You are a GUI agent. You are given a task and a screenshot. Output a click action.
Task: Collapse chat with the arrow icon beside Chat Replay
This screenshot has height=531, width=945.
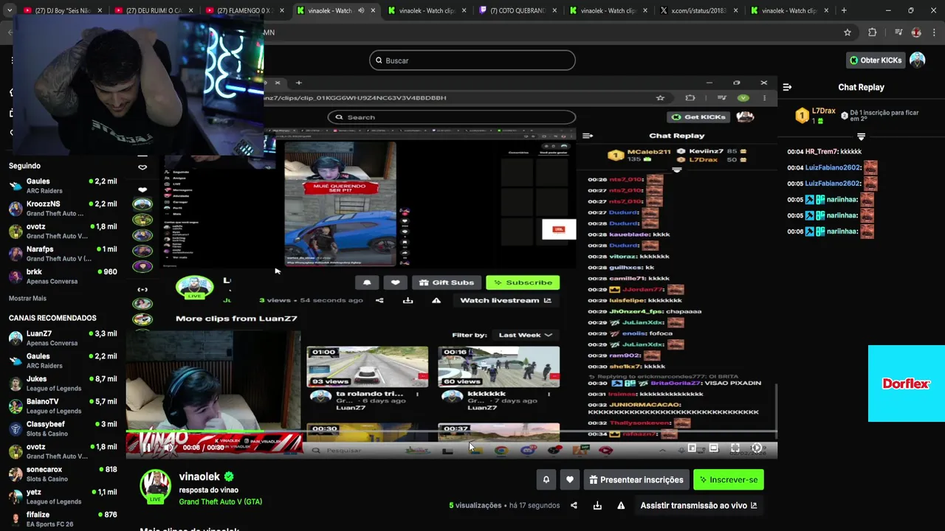pyautogui.click(x=787, y=87)
